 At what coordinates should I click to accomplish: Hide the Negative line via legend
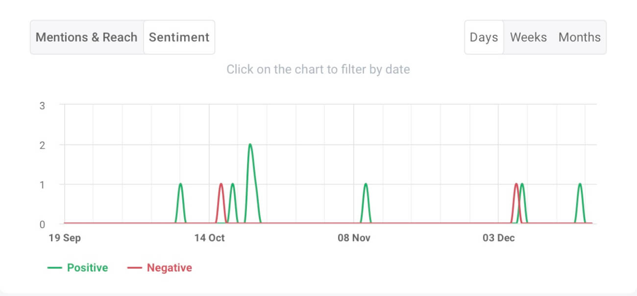(x=169, y=268)
